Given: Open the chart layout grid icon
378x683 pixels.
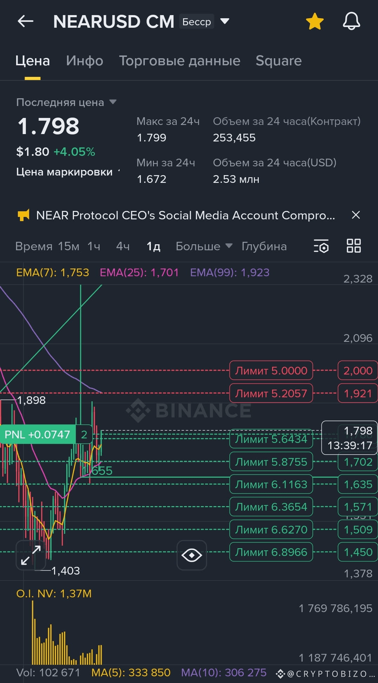Looking at the screenshot, I should pyautogui.click(x=353, y=246).
